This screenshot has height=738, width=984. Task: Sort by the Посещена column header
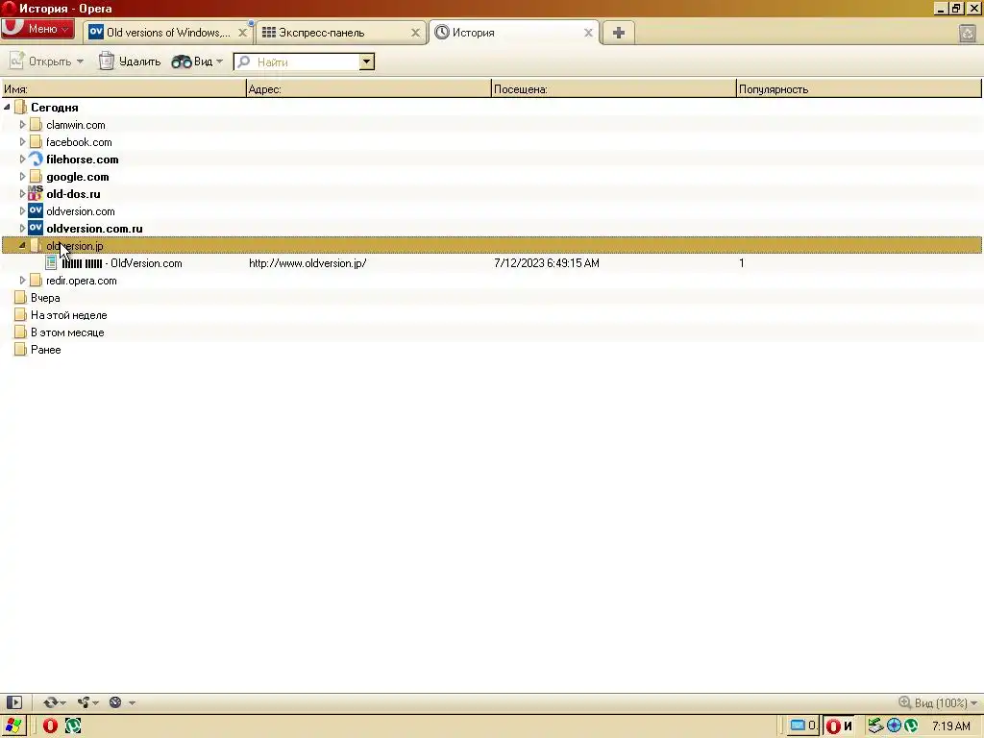613,89
